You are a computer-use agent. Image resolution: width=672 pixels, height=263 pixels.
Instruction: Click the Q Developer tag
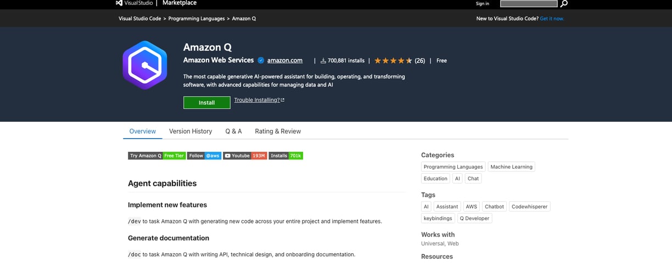474,218
